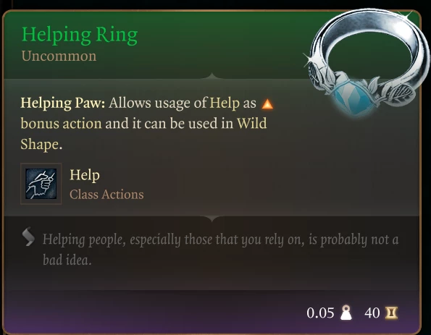This screenshot has height=335, width=431.
Task: Click the weight icon beside 0.05
Action: tap(346, 313)
